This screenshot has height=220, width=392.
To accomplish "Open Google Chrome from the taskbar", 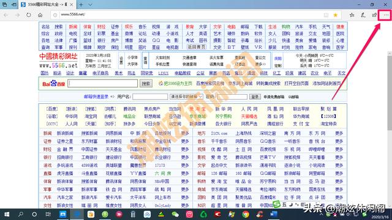I will pyautogui.click(x=246, y=215).
